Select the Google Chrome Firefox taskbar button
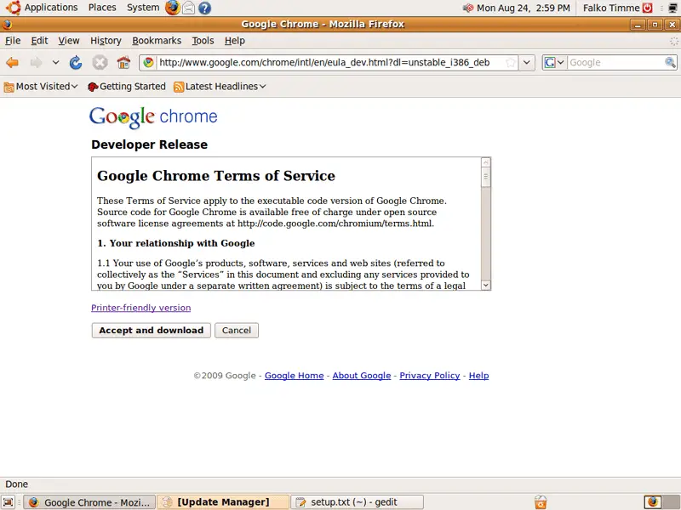Screen dimensions: 681x510 click(89, 502)
